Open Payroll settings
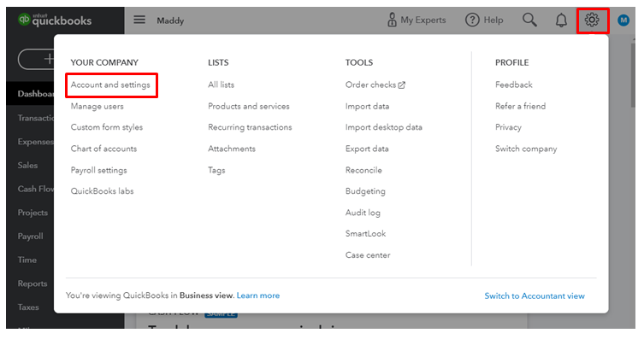Viewport: 644px width, 339px height. point(98,170)
